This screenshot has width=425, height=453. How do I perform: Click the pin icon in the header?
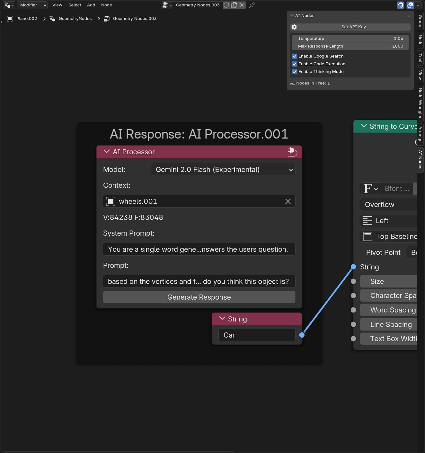pyautogui.click(x=252, y=5)
